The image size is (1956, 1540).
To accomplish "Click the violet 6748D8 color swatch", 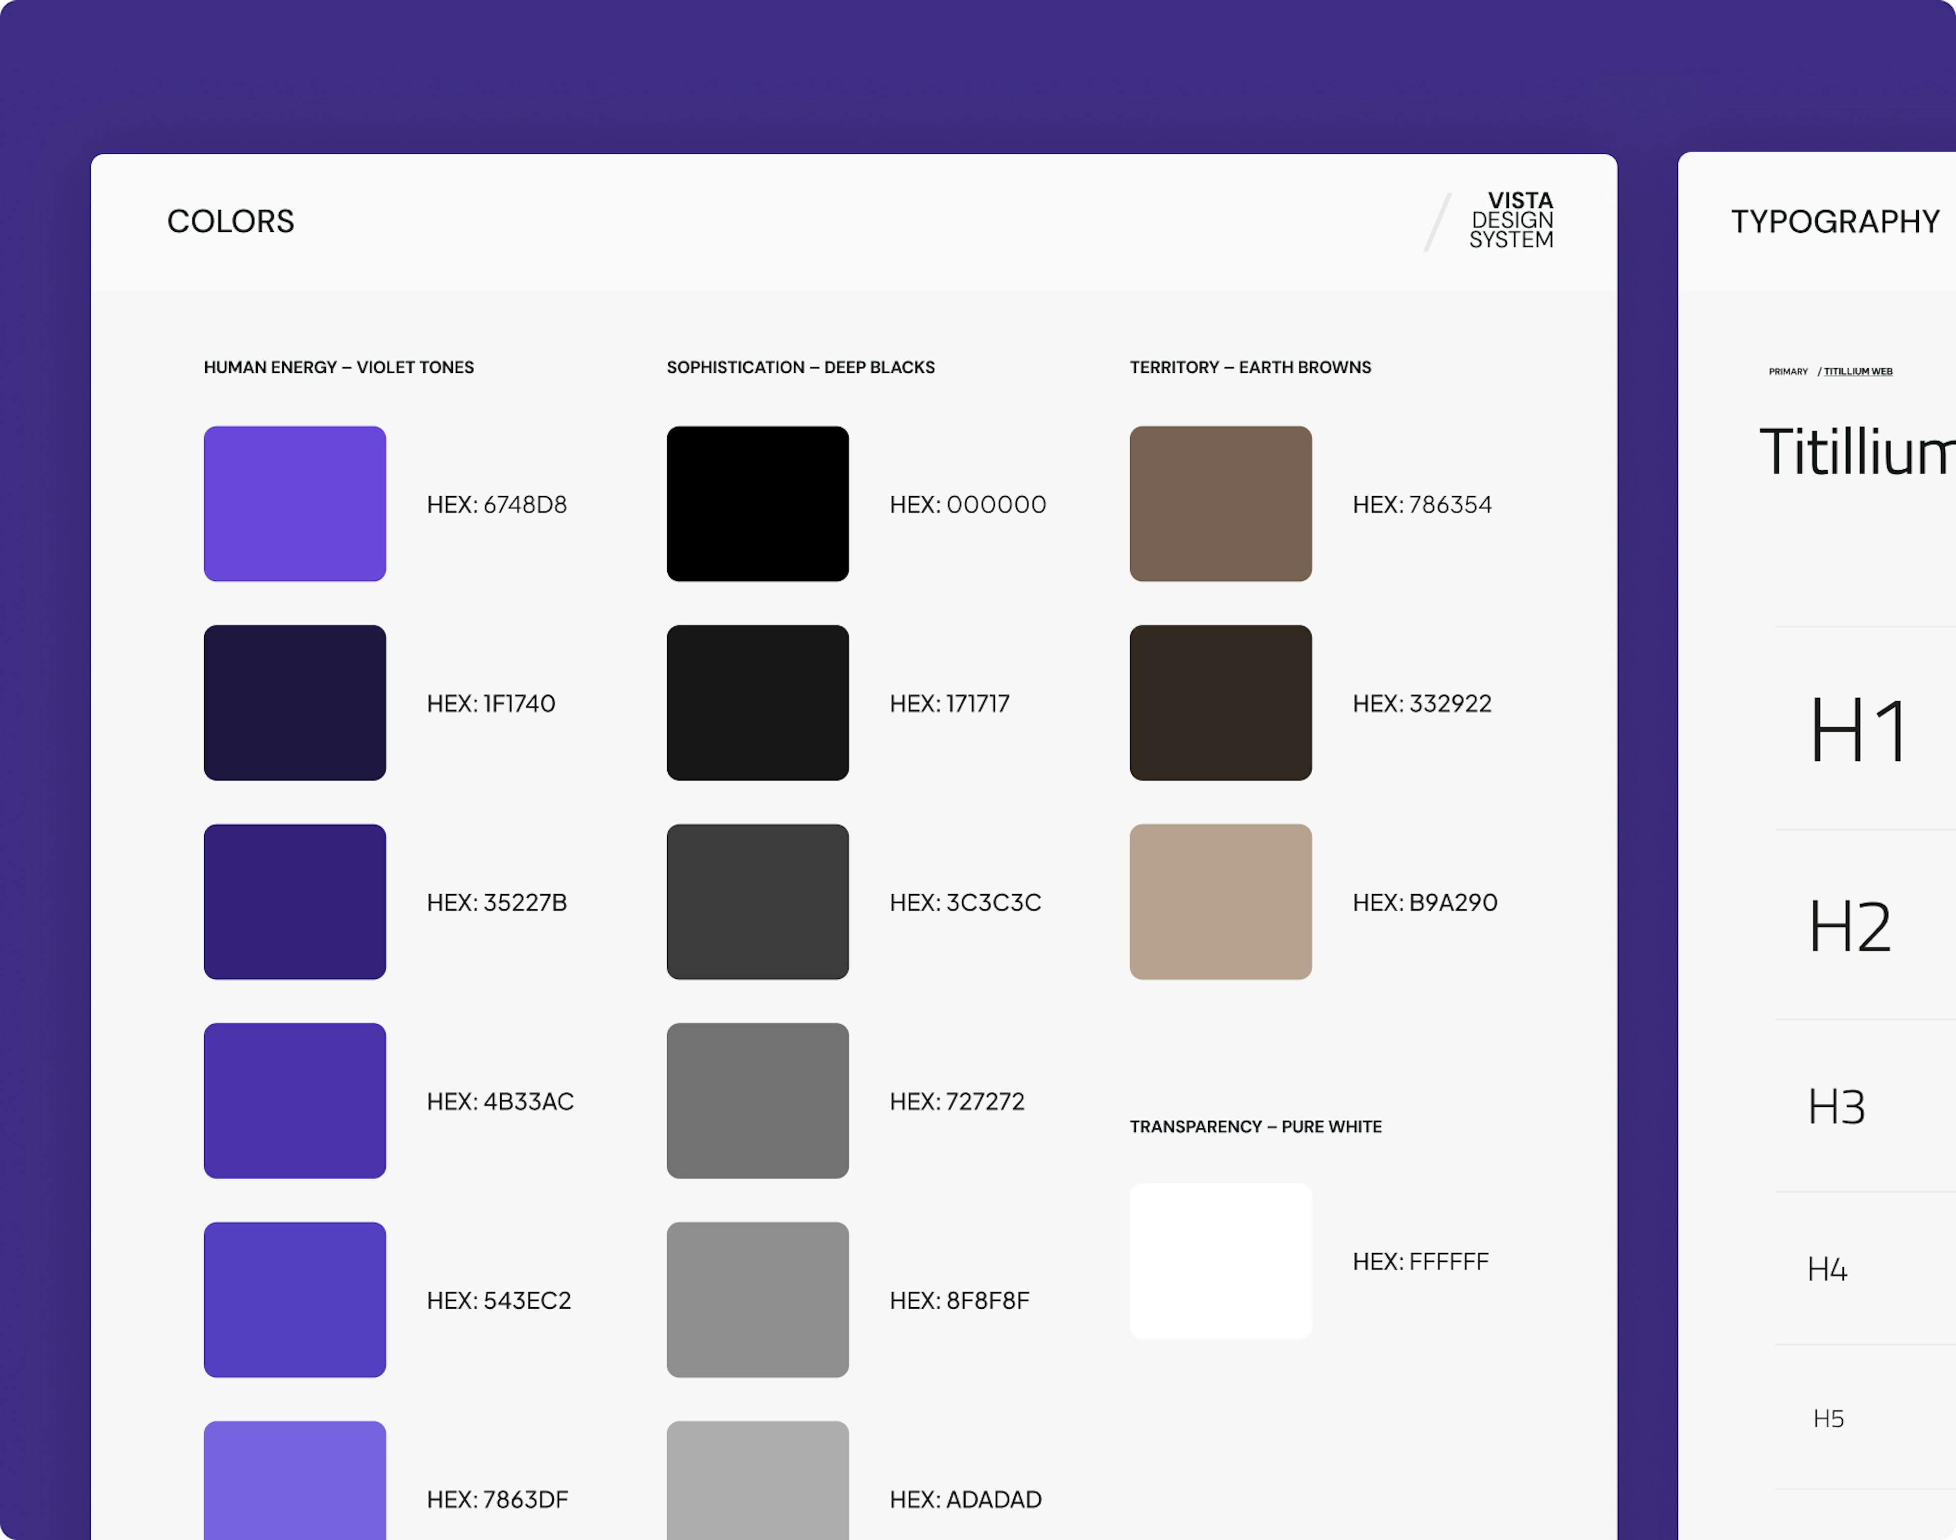I will click(295, 503).
